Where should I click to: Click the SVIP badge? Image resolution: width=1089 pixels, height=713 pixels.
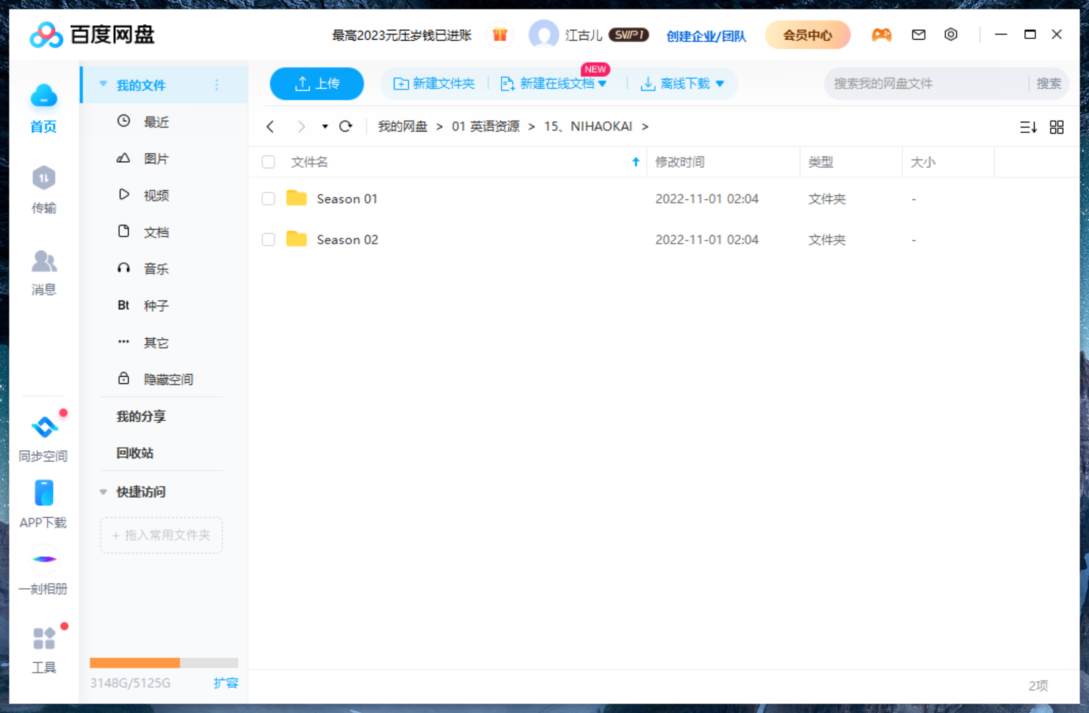628,35
